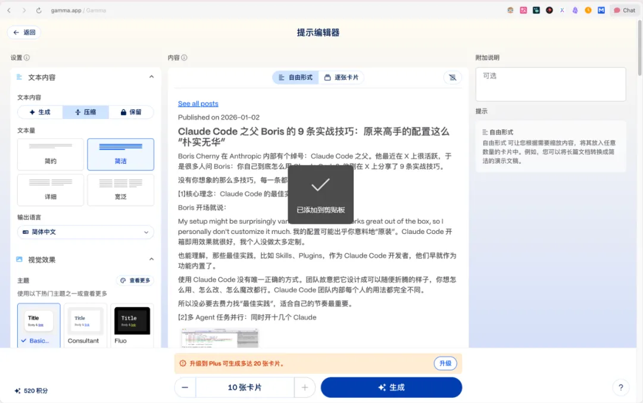Click the gamma.app address bar

[x=78, y=10]
